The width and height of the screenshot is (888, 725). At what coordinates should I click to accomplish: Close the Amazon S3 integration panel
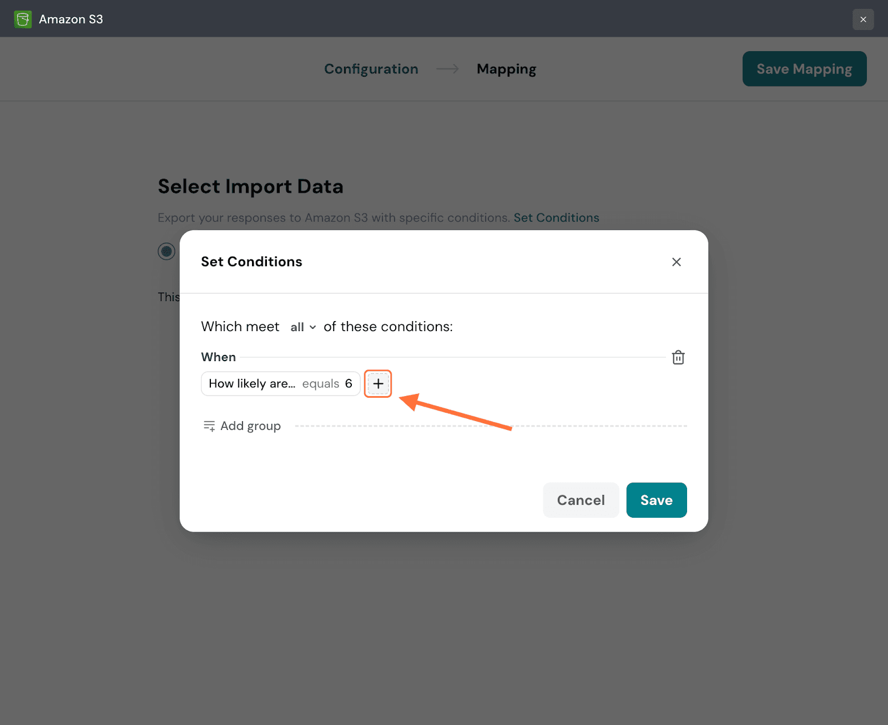[863, 19]
